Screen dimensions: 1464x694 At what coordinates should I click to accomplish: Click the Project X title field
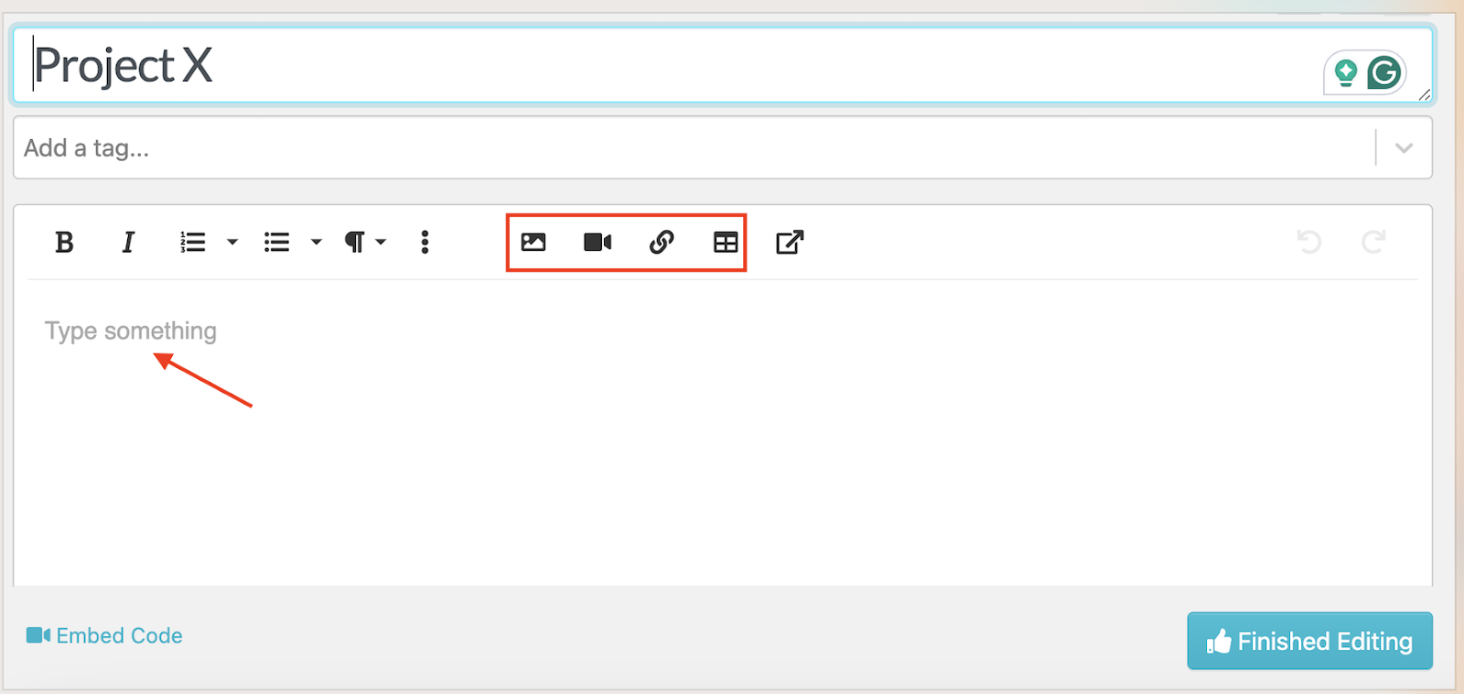click(640, 66)
